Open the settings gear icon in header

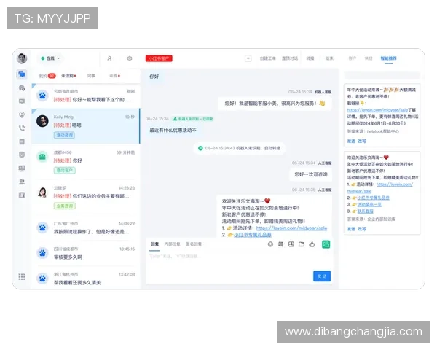click(x=130, y=58)
